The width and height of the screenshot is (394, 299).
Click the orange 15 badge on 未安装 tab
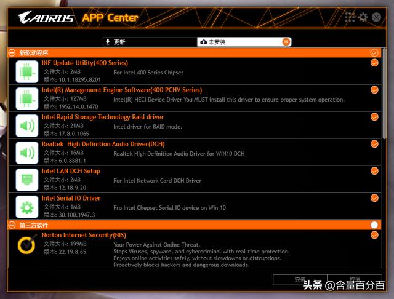[x=286, y=42]
